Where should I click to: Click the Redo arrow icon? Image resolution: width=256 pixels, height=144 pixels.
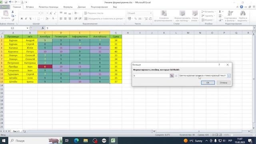click(x=16, y=2)
